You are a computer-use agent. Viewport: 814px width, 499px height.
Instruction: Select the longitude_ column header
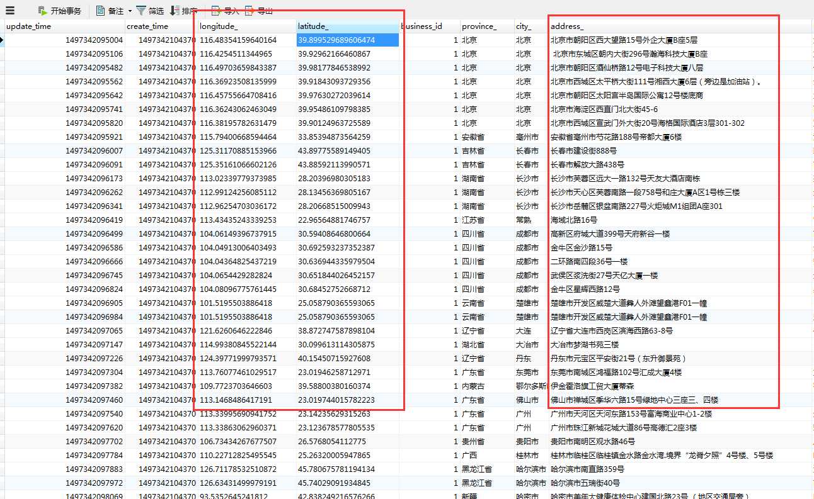pos(247,26)
